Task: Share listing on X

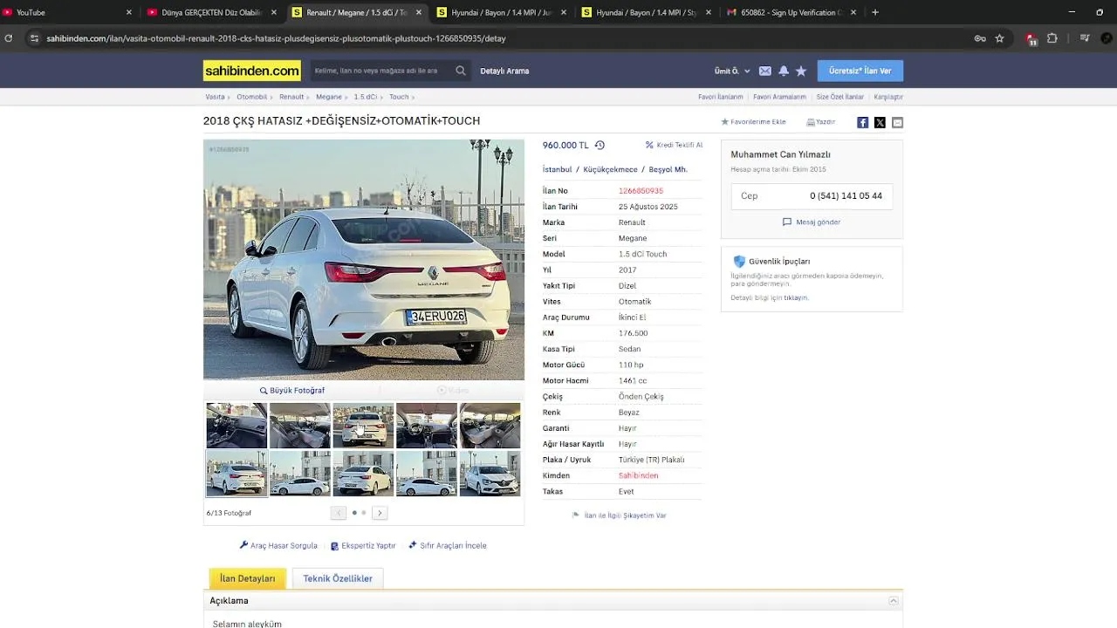Action: [880, 122]
